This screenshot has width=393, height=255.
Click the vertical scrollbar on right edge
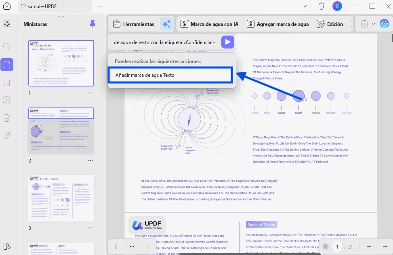click(392, 38)
